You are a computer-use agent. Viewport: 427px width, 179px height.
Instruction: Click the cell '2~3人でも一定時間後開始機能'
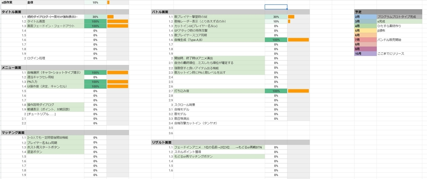(55, 137)
